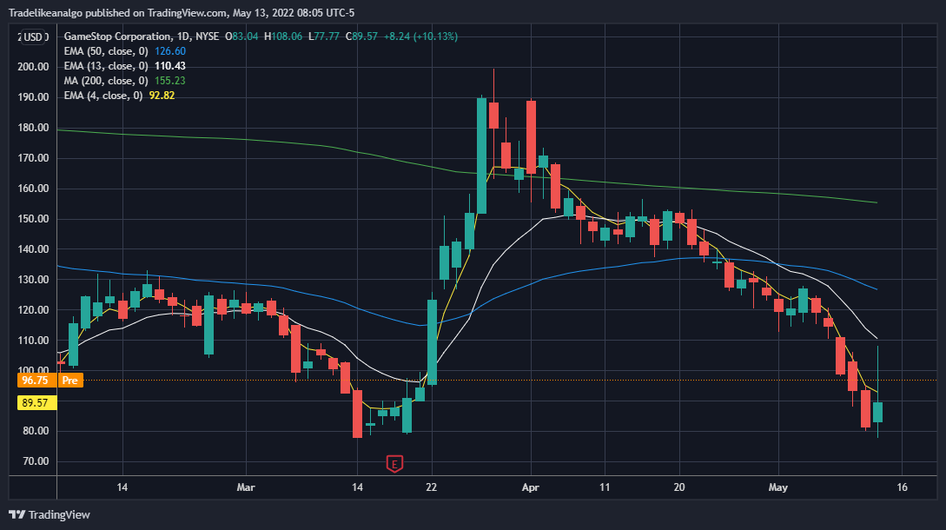Click the 200.00 price axis label
The image size is (946, 530).
pyautogui.click(x=33, y=66)
